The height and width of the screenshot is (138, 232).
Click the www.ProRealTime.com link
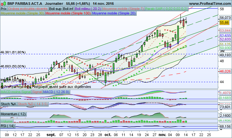point(210,4)
